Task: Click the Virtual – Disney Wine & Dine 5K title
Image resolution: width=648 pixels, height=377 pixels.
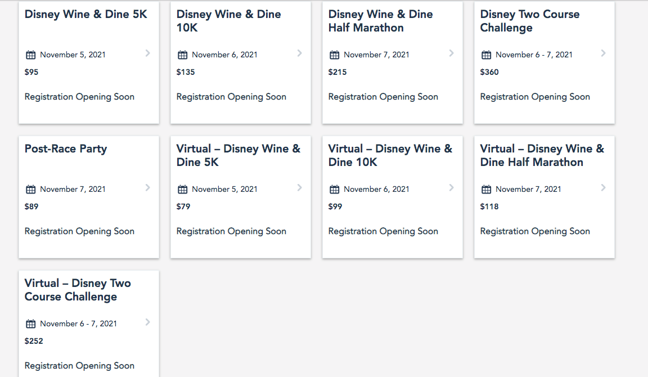Action: click(x=238, y=155)
